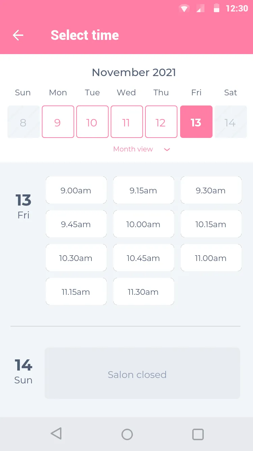Choose the 9.15am slot
253x451 pixels.
tap(143, 190)
